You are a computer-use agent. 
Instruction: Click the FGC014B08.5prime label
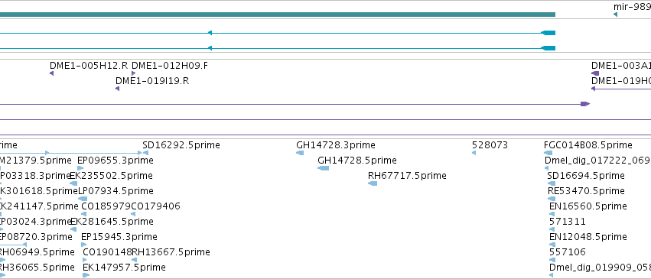point(588,145)
